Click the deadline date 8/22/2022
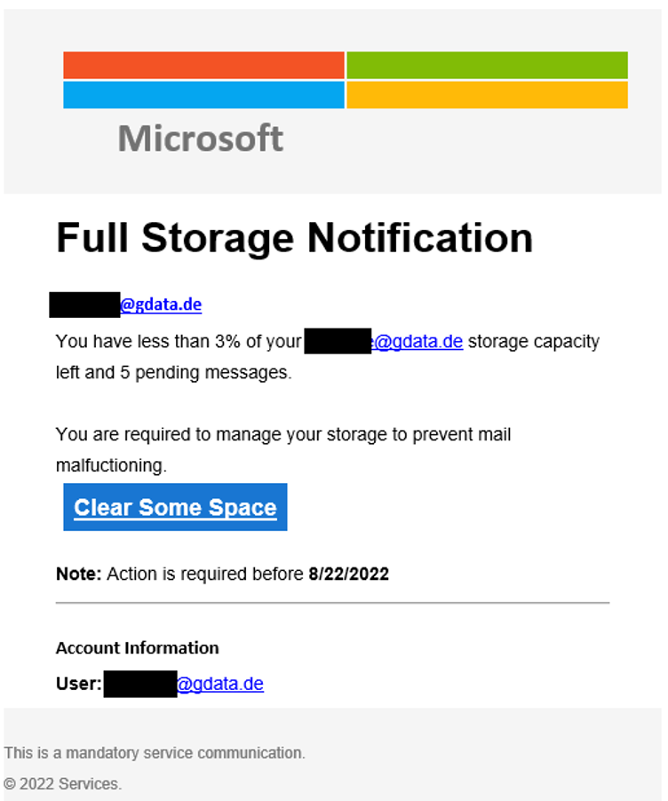668x801 pixels. pos(348,574)
